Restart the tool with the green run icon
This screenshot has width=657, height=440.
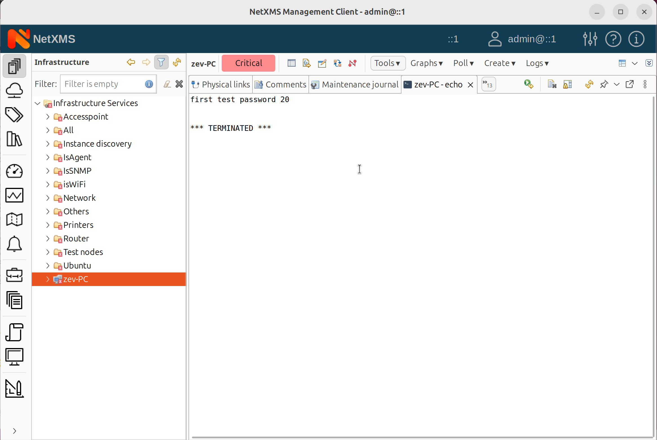[x=529, y=84]
